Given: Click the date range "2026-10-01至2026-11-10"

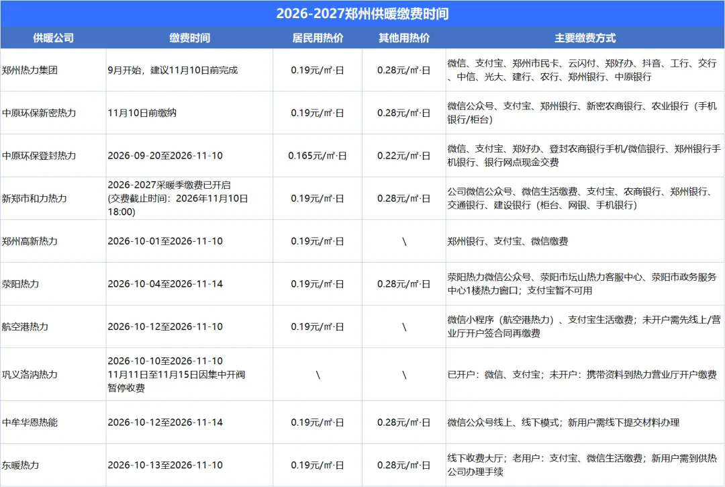Looking at the screenshot, I should tap(165, 241).
